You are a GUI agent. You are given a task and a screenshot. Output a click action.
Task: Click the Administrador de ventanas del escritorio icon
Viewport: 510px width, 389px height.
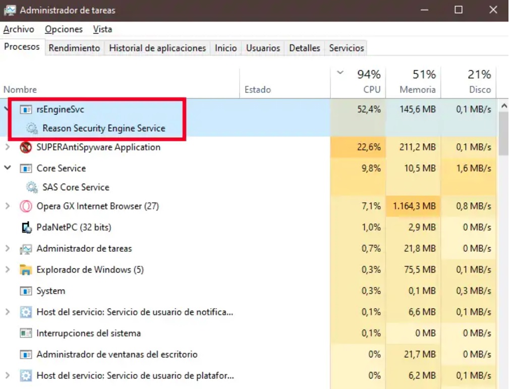pos(26,355)
